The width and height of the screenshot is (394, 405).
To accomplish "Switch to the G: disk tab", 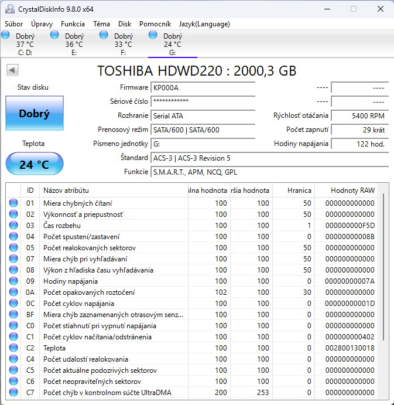I will (x=172, y=44).
